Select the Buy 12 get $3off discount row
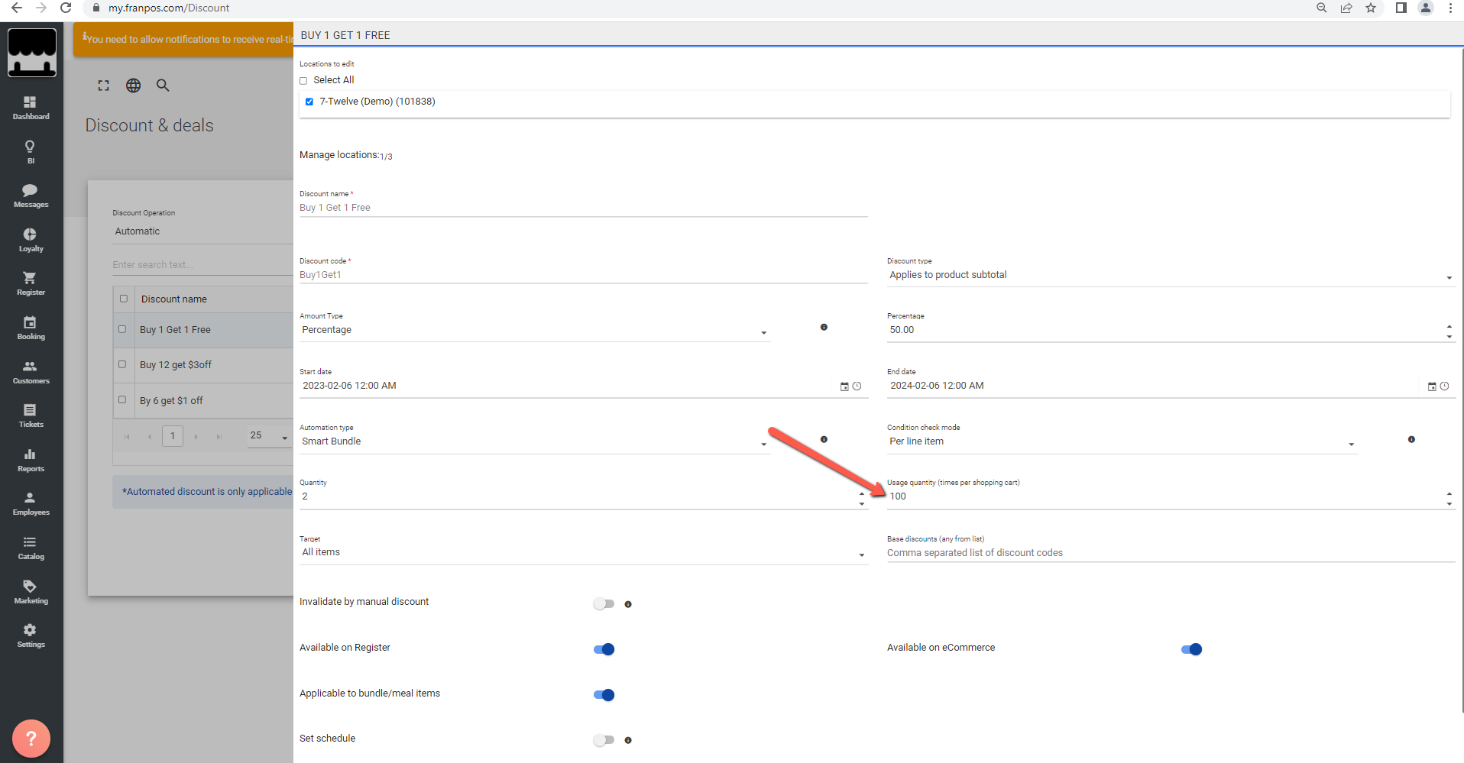The width and height of the screenshot is (1464, 763). pos(176,365)
